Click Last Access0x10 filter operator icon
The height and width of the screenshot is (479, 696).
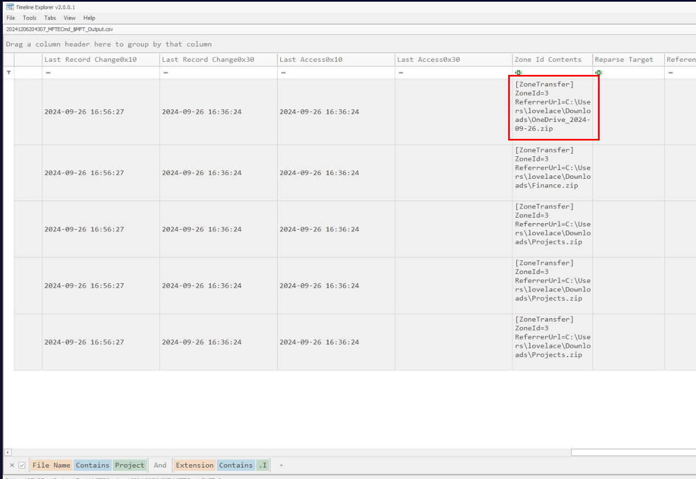pyautogui.click(x=283, y=73)
